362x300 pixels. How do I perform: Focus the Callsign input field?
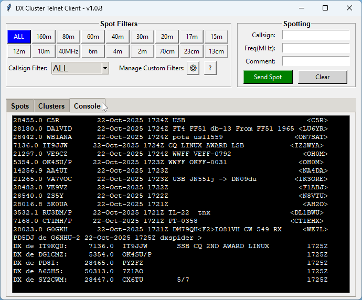316,35
